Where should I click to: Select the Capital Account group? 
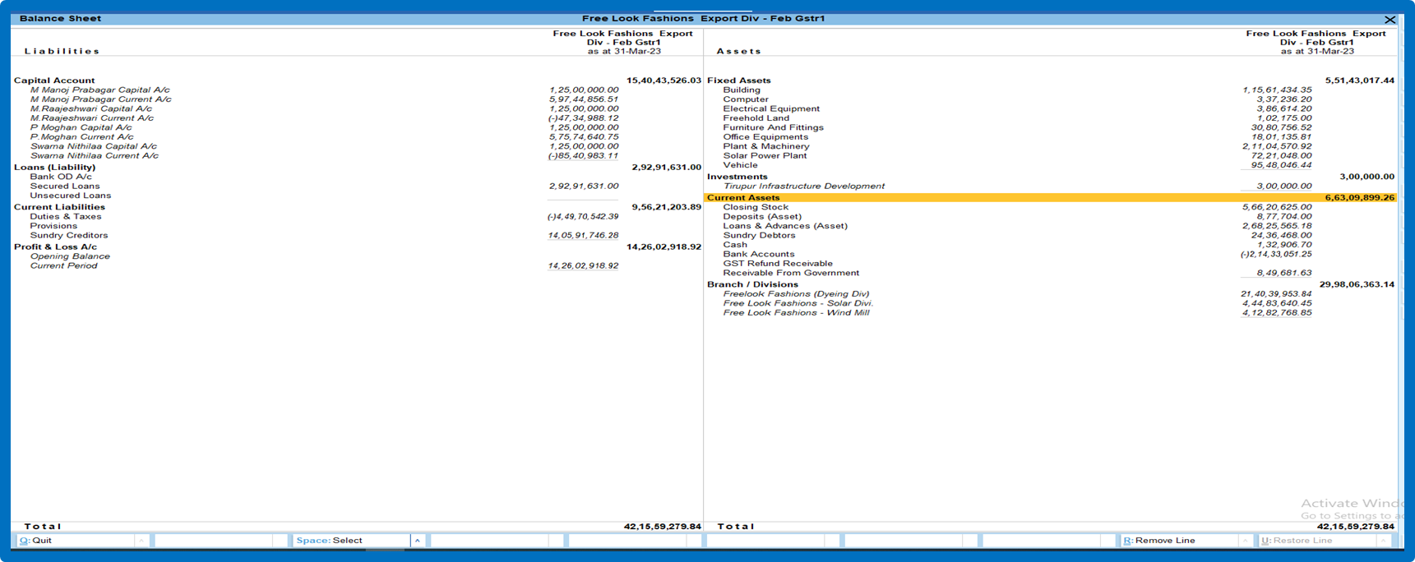point(358,81)
